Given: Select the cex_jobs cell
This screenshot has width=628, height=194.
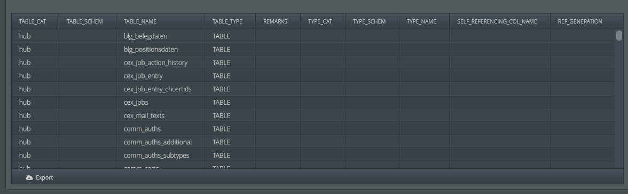Looking at the screenshot, I should coord(160,102).
